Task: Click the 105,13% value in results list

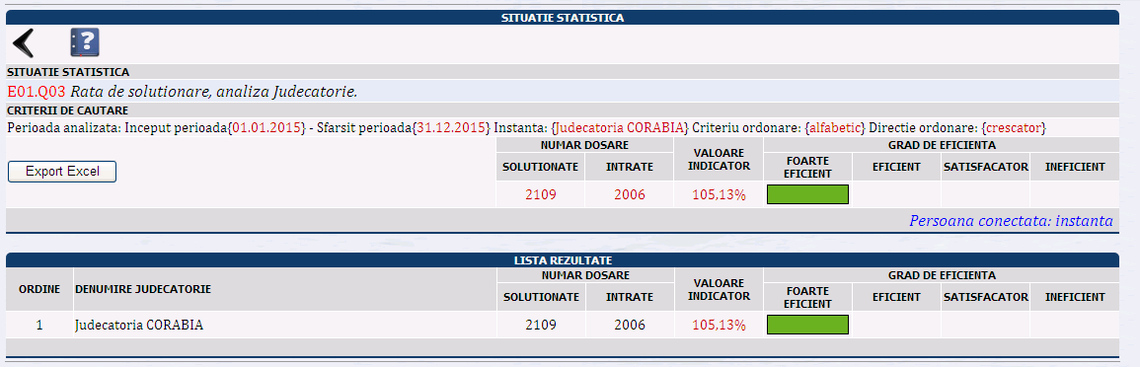Action: (x=720, y=325)
